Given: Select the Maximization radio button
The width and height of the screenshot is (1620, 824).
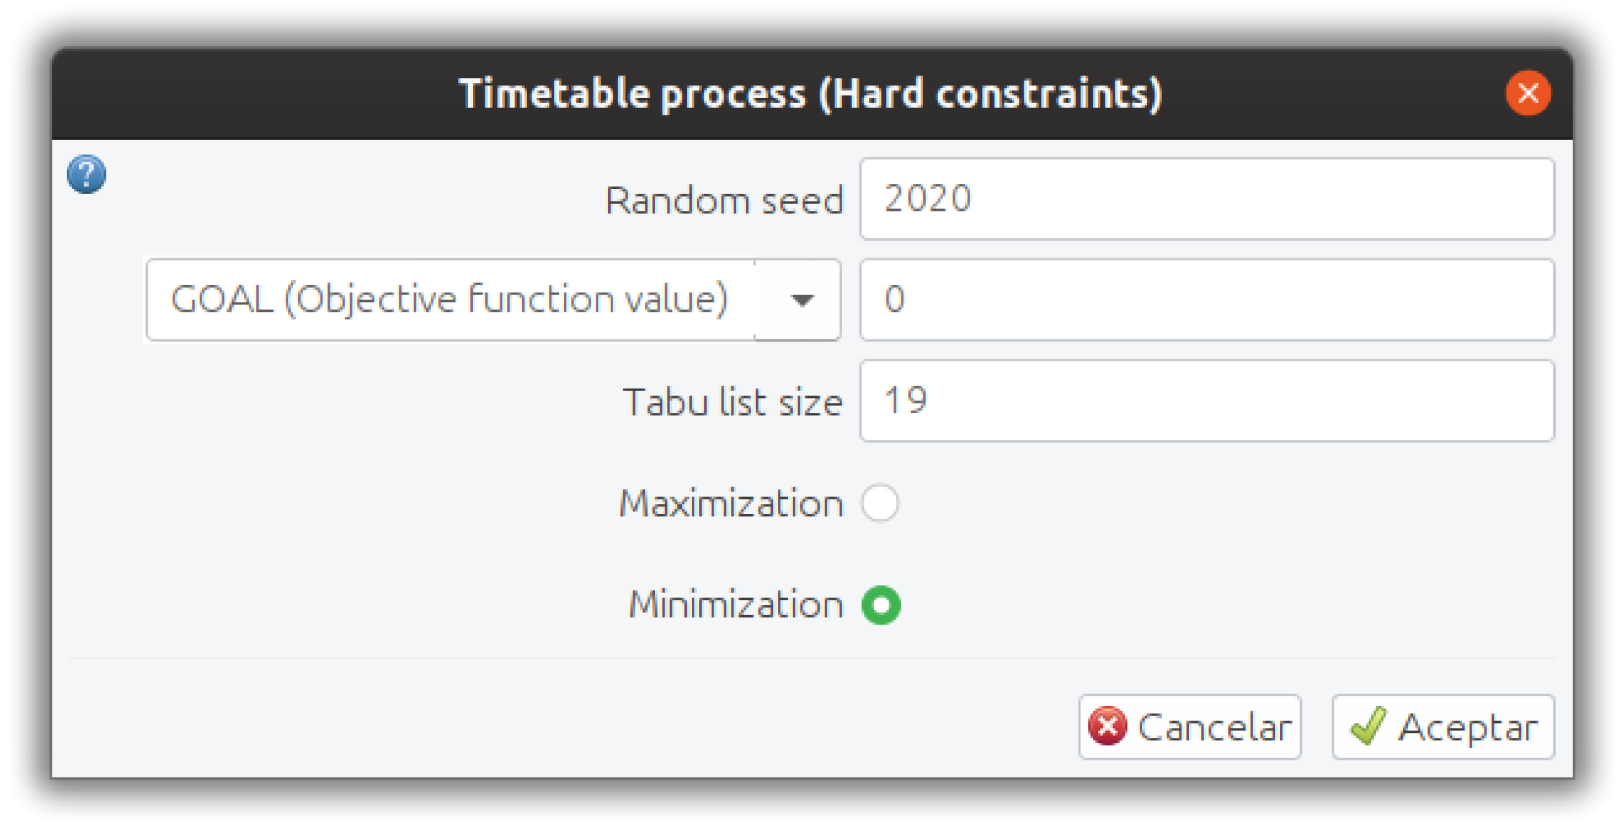Looking at the screenshot, I should 880,503.
